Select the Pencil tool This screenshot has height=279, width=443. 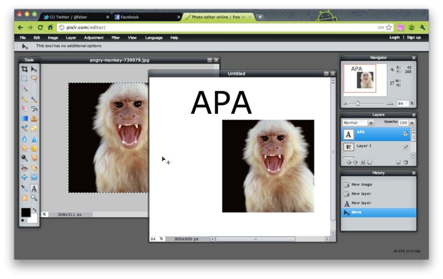click(24, 99)
